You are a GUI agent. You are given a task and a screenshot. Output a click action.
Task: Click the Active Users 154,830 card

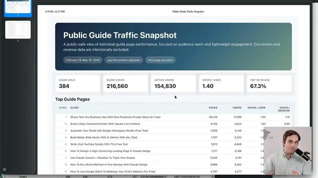173,84
